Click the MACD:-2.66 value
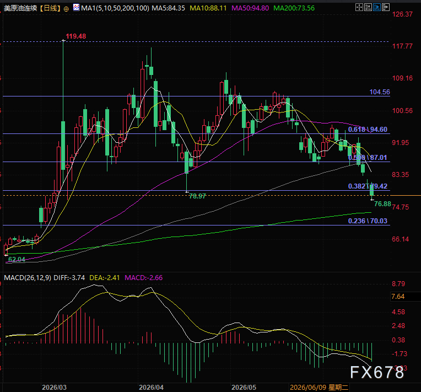This screenshot has width=421, height=392. (144, 277)
